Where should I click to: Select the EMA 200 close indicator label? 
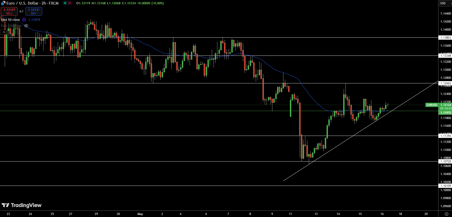click(x=11, y=26)
